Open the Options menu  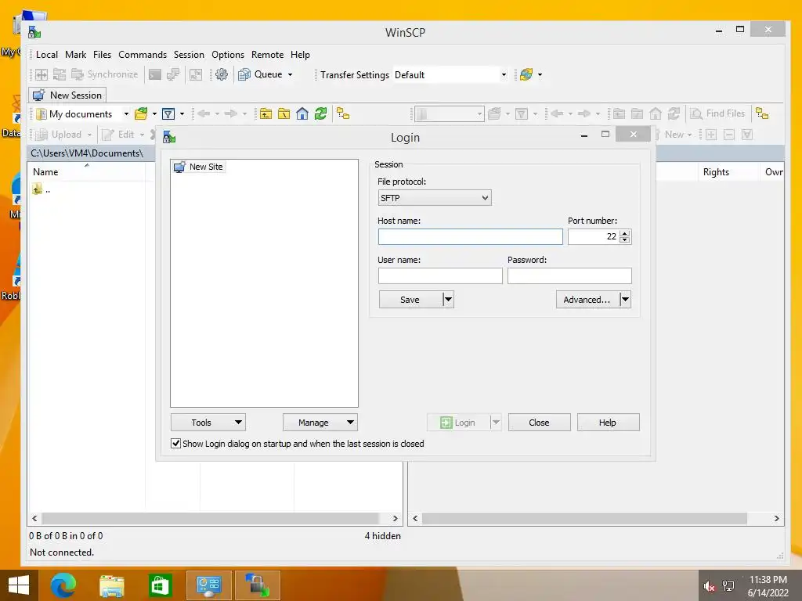point(228,55)
